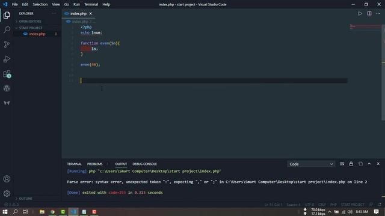Close the index.php editor tab
This screenshot has width=385, height=216.
(x=91, y=13)
